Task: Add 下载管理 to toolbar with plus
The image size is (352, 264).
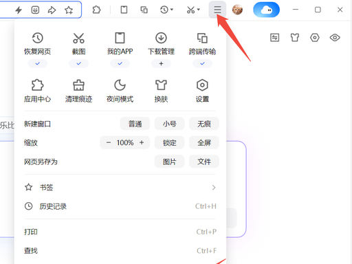Action: [161, 63]
